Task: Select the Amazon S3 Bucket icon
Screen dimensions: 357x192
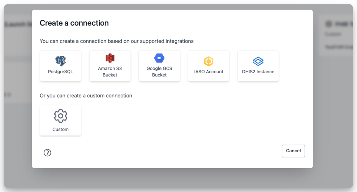Action: click(110, 58)
